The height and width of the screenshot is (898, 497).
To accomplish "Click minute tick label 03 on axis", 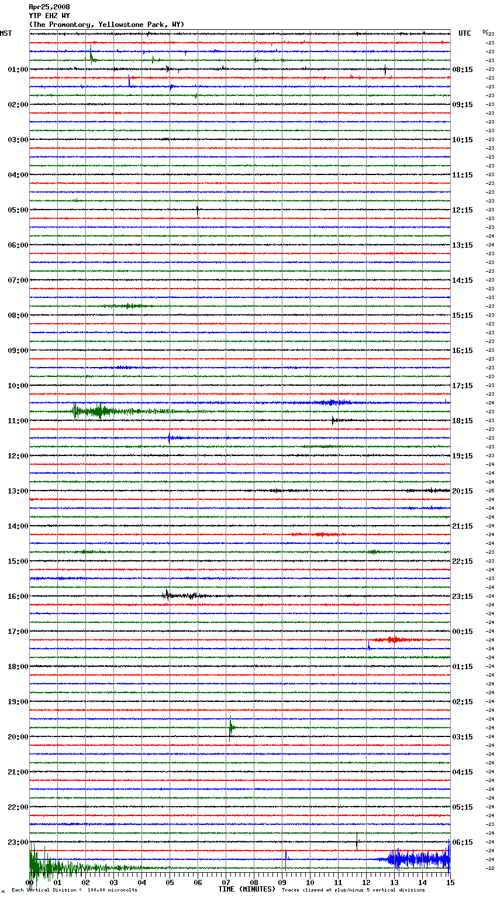I will 113,882.
